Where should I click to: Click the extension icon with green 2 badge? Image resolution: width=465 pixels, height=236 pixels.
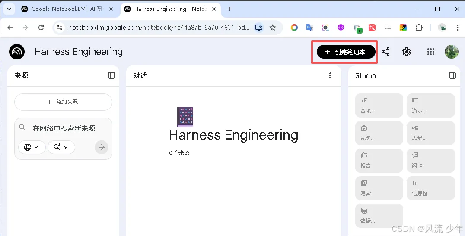coord(357,28)
